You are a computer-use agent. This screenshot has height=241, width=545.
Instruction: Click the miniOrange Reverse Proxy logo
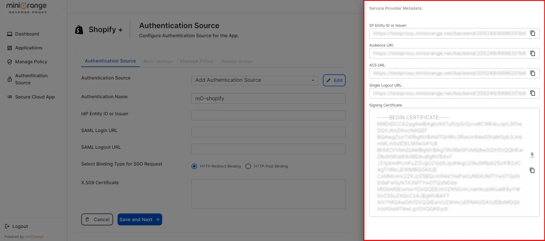[x=26, y=8]
